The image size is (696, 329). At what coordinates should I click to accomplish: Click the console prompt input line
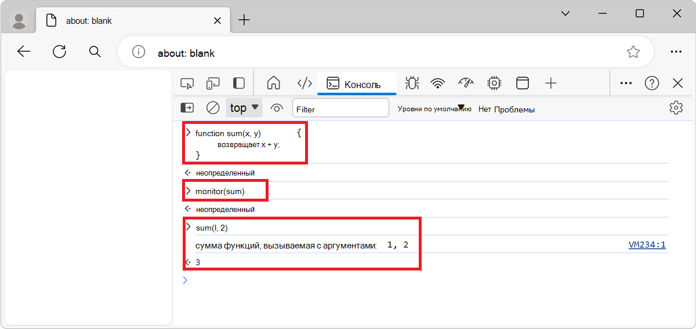coord(426,280)
